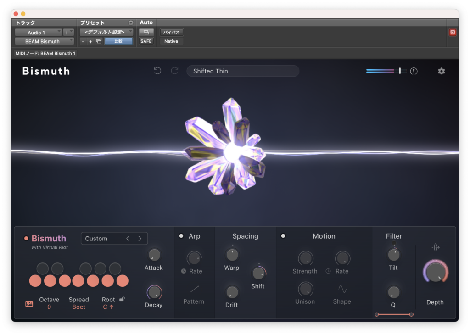This screenshot has height=335, width=470.
Task: Click the Filter Q knob
Action: [393, 292]
